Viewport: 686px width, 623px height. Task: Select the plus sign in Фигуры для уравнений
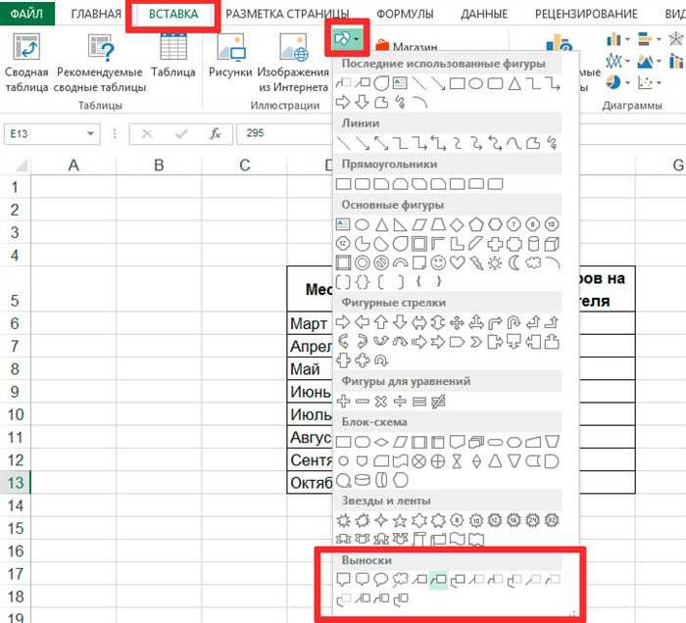[343, 401]
